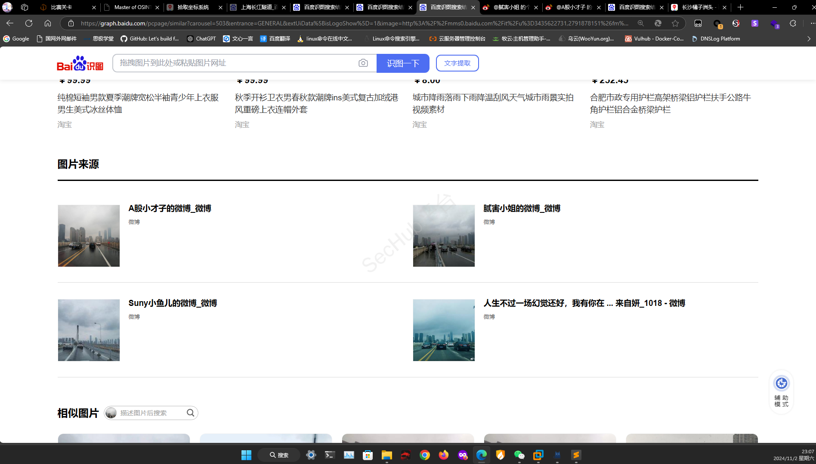
Task: Click site info lock icon in address bar
Action: [71, 23]
